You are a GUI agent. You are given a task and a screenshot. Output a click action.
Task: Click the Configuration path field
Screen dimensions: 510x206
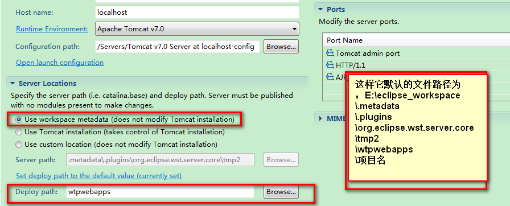click(178, 47)
